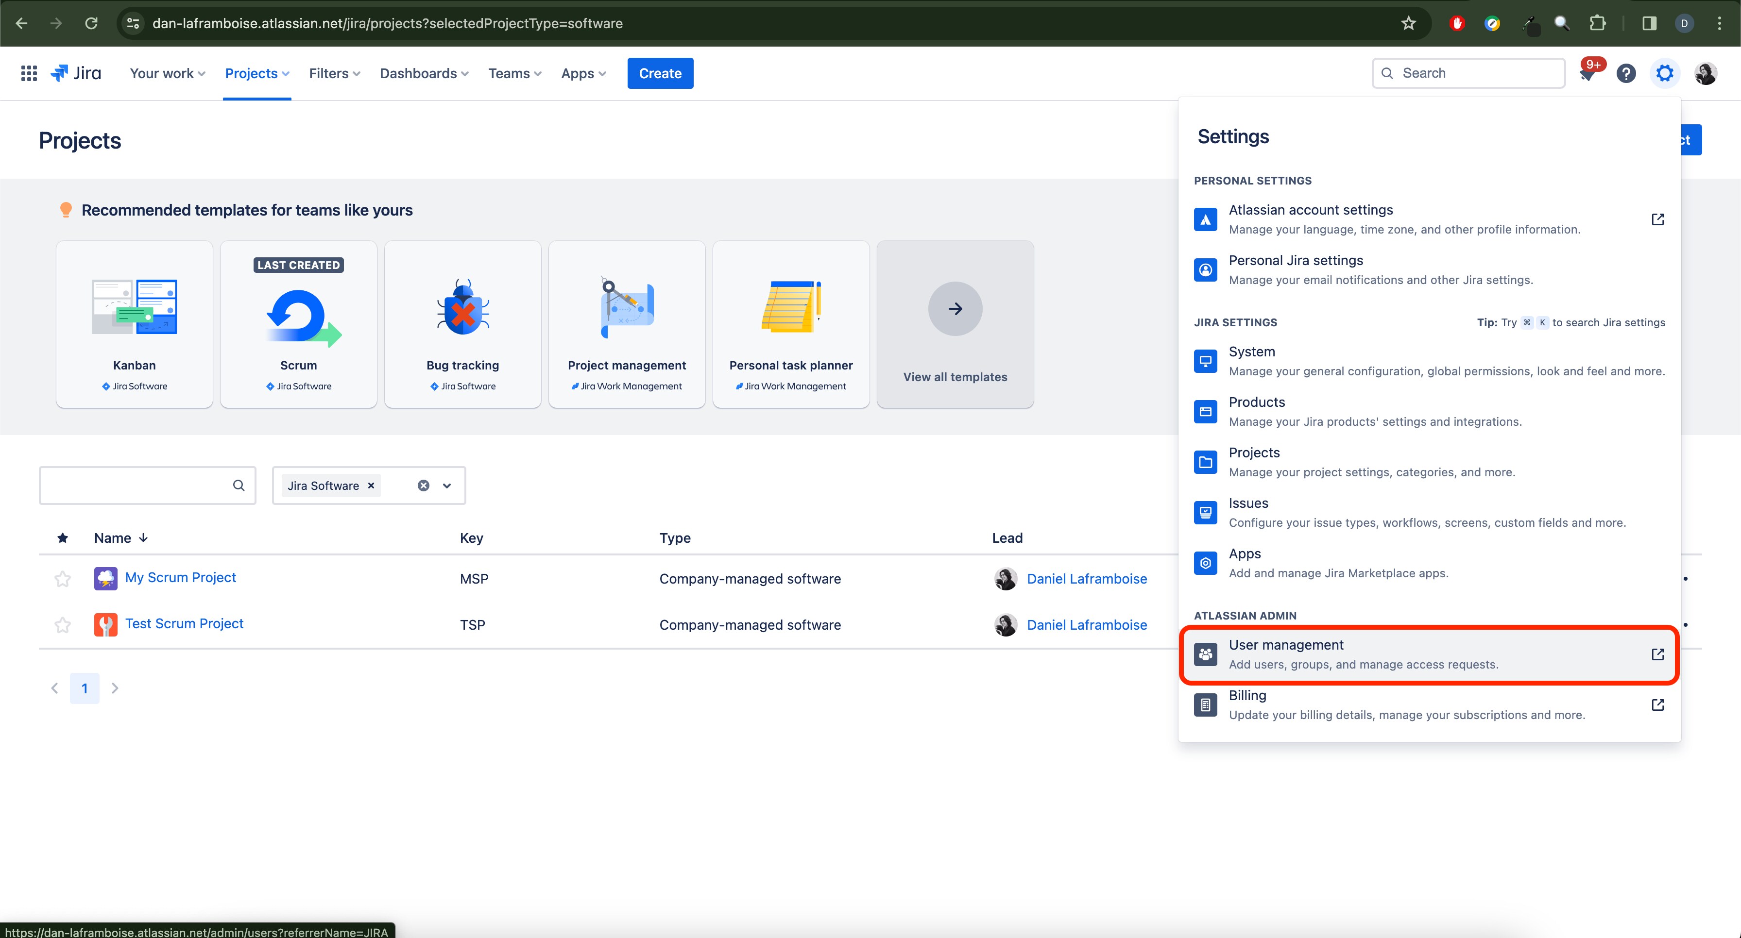Click the Billing document icon
Image resolution: width=1741 pixels, height=938 pixels.
1205,705
